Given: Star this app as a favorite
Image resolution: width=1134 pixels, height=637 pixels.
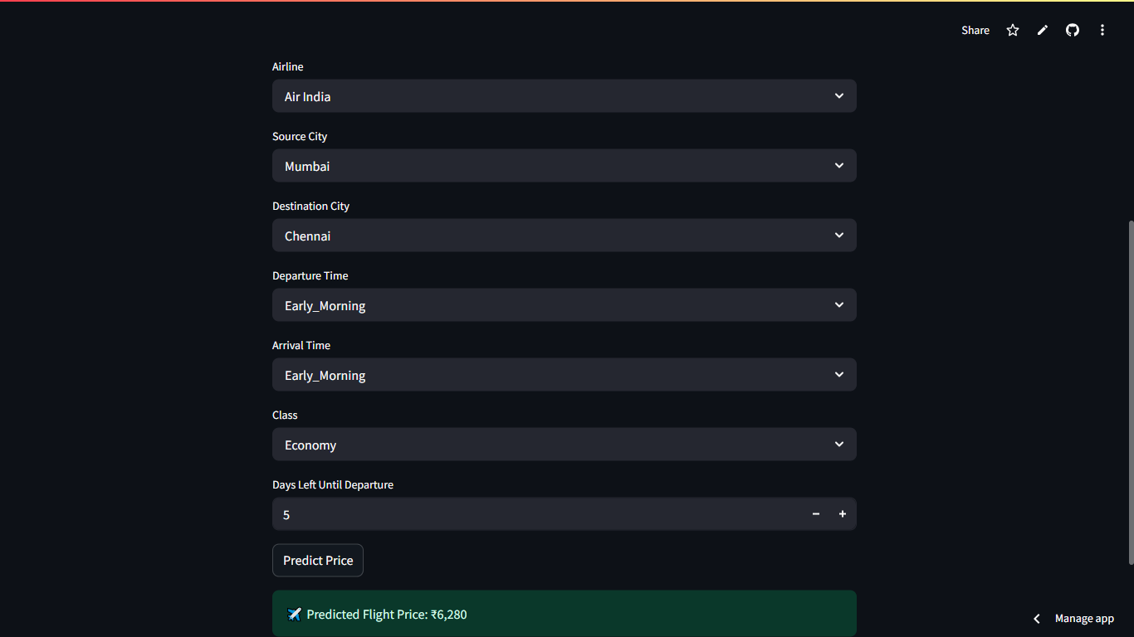Looking at the screenshot, I should pyautogui.click(x=1013, y=30).
